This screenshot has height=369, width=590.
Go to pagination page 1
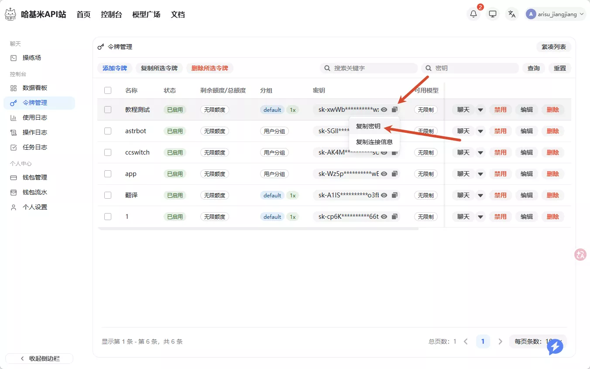(483, 341)
